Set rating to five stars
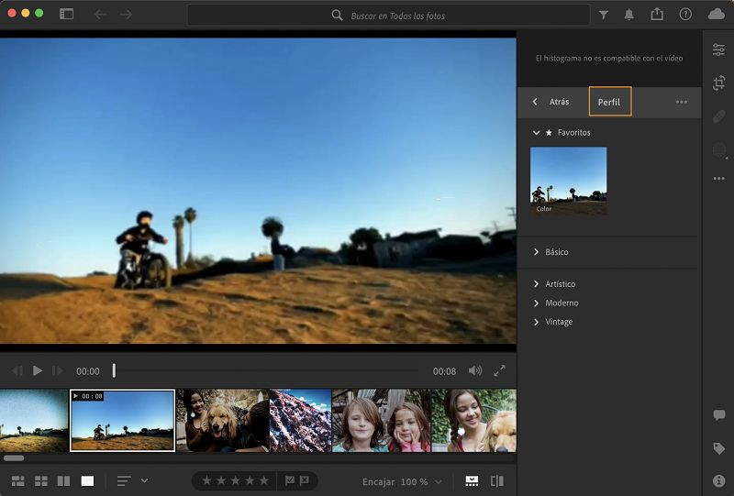The height and width of the screenshot is (496, 734). click(x=264, y=480)
